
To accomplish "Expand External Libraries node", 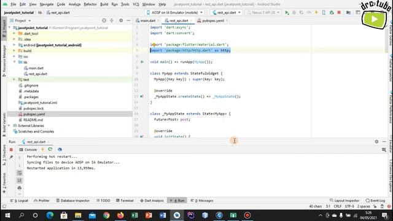I will coord(9,125).
